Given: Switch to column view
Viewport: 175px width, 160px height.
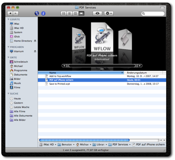Looking at the screenshot, I should [x=75, y=13].
